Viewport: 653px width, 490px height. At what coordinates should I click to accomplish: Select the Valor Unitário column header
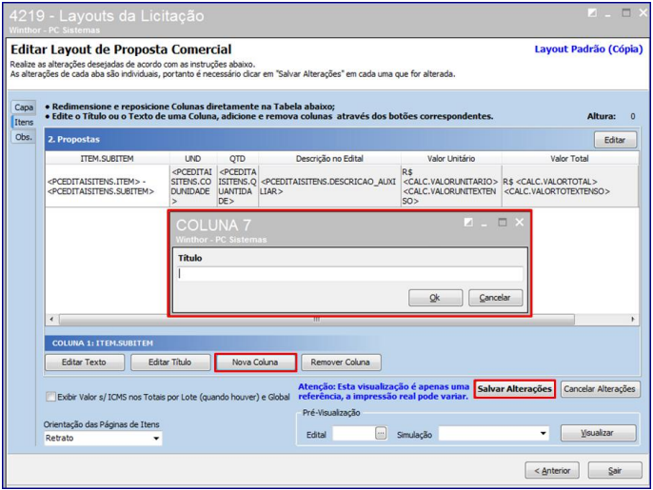pos(451,159)
